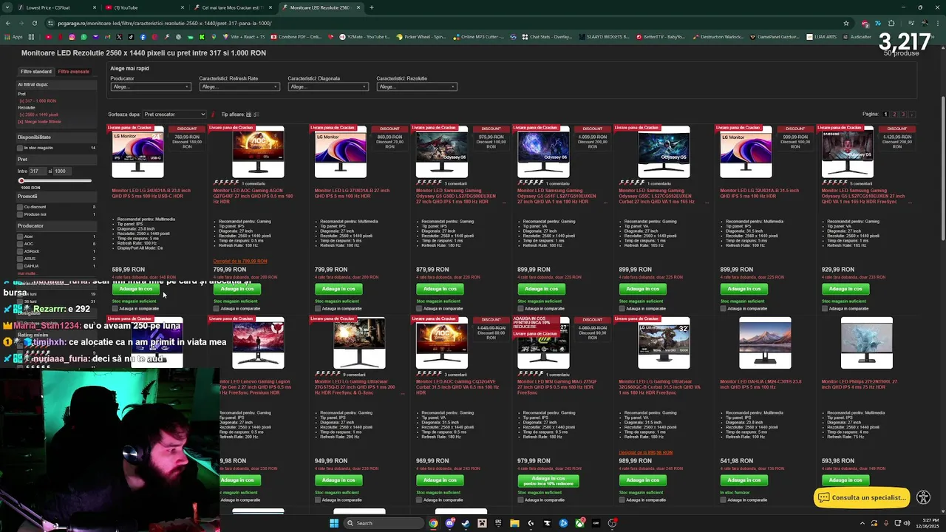This screenshot has height=532, width=946.
Task: Switch to 'Cel mai tare Mos Craciun' tab
Action: pyautogui.click(x=231, y=7)
